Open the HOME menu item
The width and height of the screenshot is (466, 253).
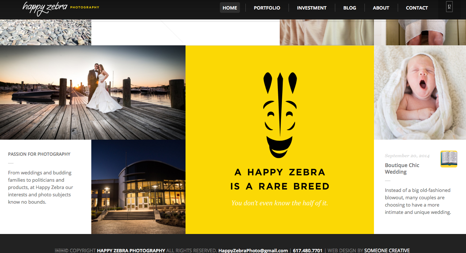pyautogui.click(x=230, y=8)
